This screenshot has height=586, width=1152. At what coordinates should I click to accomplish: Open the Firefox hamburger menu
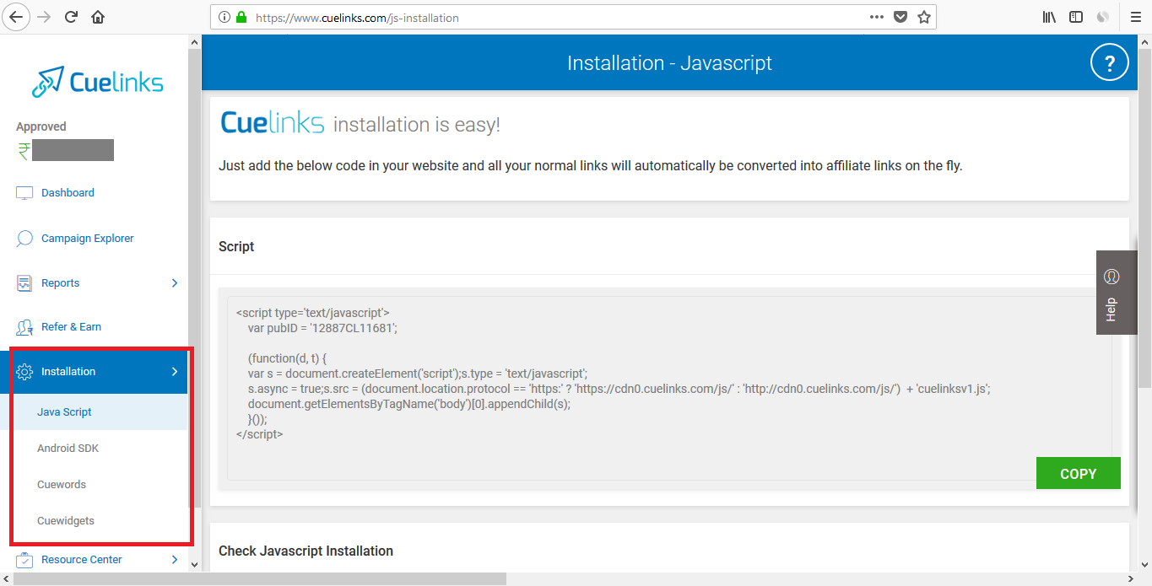pos(1135,17)
